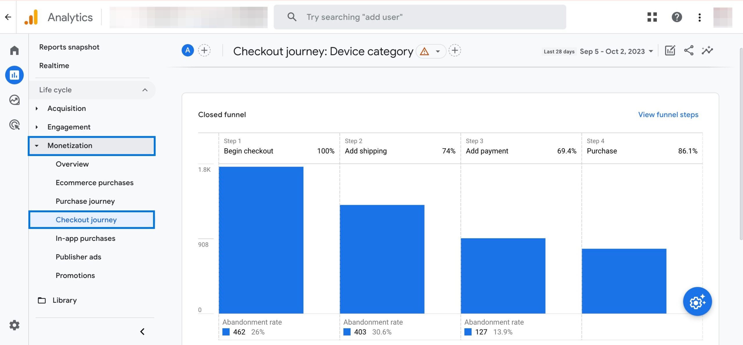Collapse the Monetization menu arrow
This screenshot has height=345, width=743.
[37, 146]
